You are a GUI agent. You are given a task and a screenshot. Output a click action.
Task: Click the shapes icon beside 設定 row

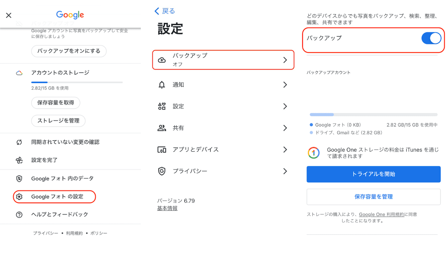tap(162, 107)
